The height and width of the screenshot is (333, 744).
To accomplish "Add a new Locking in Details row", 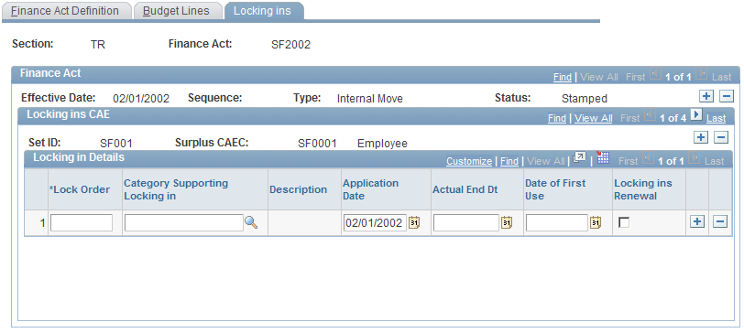I will 696,221.
